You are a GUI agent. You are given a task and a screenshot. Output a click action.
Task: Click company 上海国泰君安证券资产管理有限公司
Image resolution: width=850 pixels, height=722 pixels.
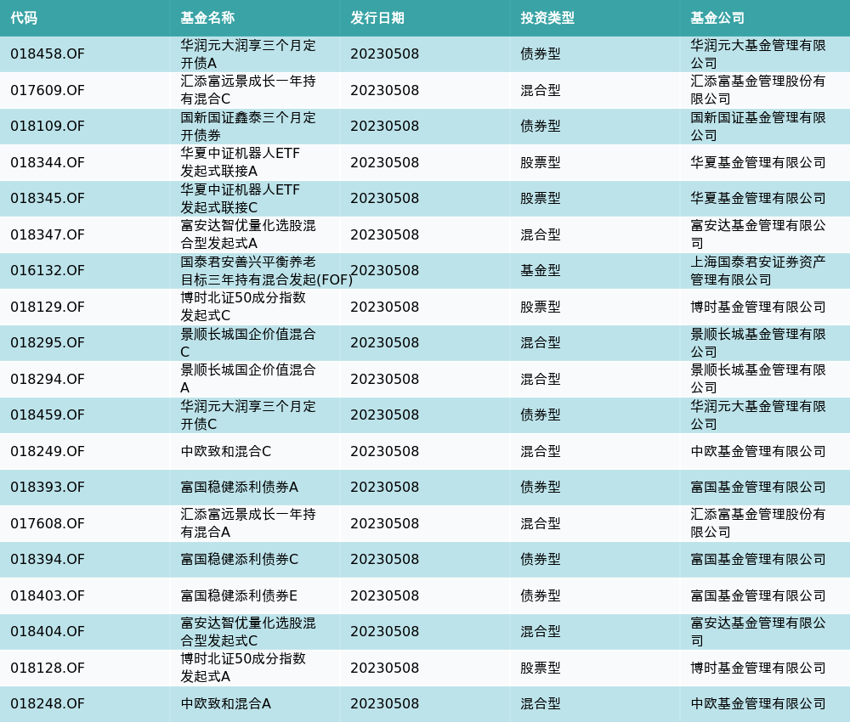click(758, 270)
